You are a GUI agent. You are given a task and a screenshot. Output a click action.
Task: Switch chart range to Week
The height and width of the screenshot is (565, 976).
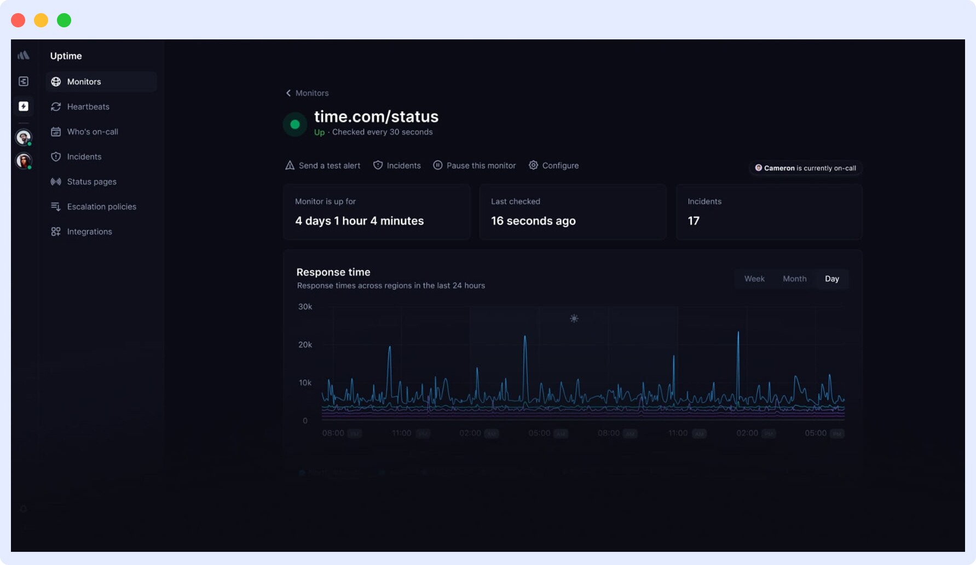coord(754,279)
